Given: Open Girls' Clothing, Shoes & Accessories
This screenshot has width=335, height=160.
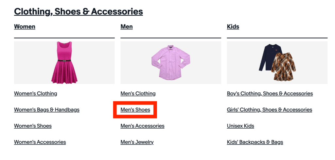Looking at the screenshot, I should 269,110.
